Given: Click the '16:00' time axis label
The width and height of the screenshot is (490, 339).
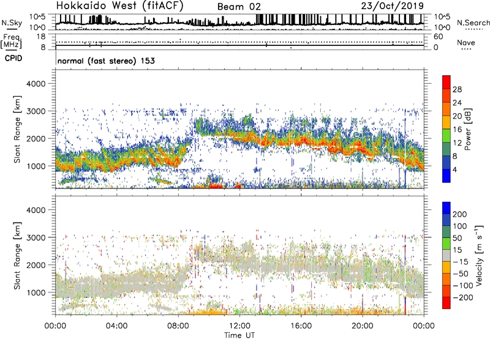Looking at the screenshot, I should [x=301, y=326].
